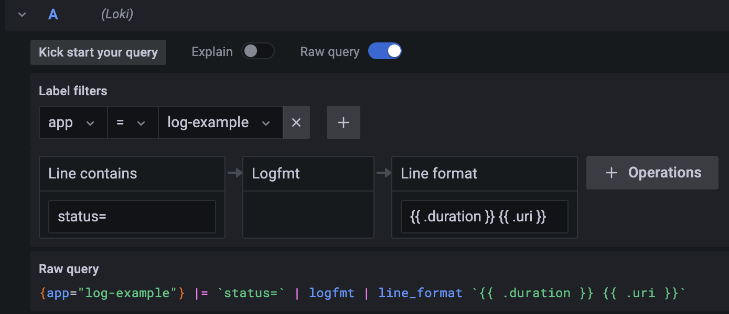Click the Loki data source label
The height and width of the screenshot is (314, 729).
[117, 15]
